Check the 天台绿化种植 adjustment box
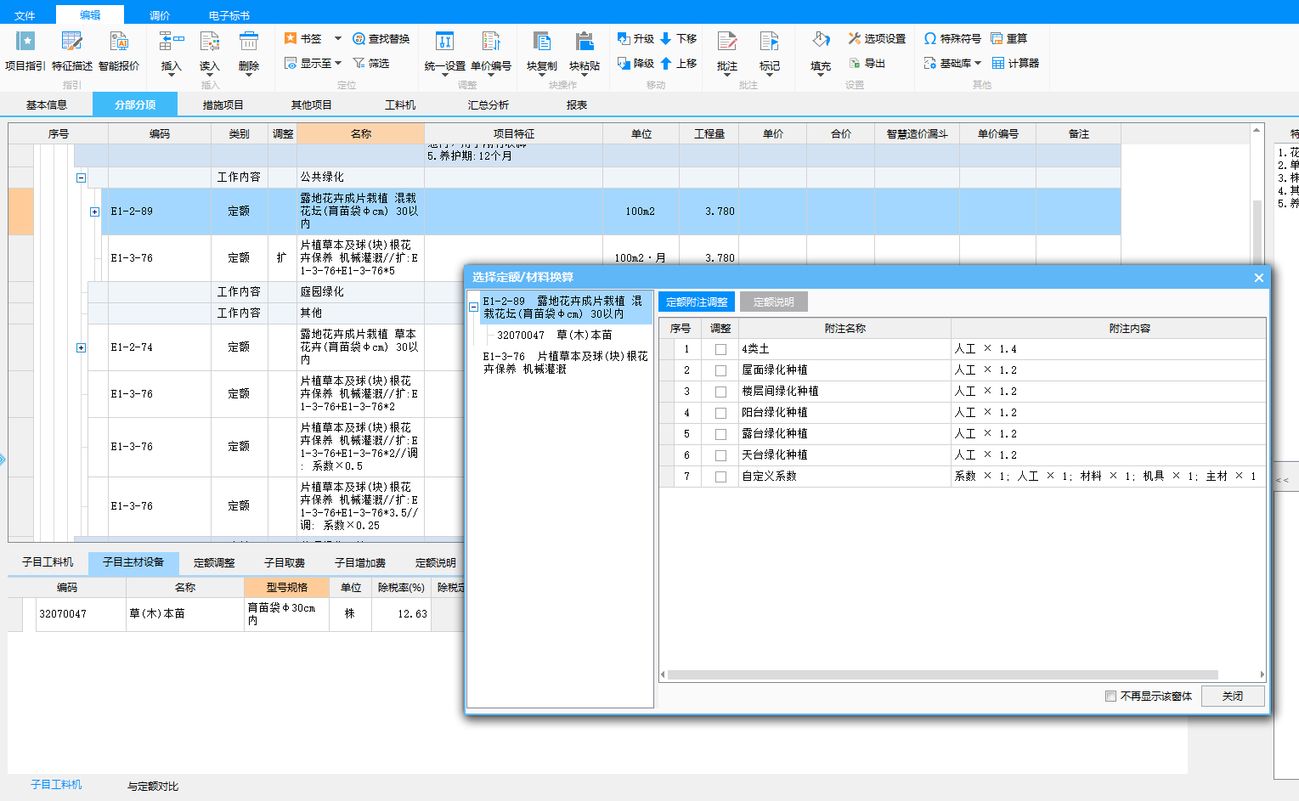Screen dimensions: 1299x801 720,455
